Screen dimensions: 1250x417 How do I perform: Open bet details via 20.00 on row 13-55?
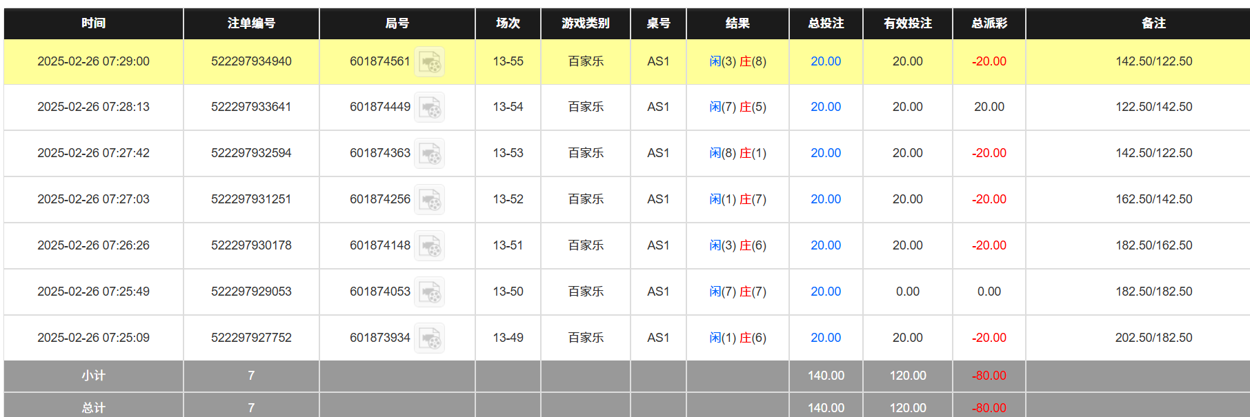tap(825, 61)
